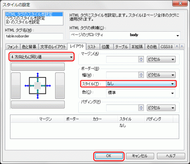Select 'HTML タグのスタイルを設定' list item
Screen dimensions: 190x164
34,14
